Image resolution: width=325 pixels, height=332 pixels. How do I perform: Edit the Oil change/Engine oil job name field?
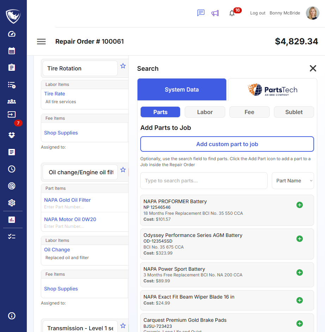(80, 173)
